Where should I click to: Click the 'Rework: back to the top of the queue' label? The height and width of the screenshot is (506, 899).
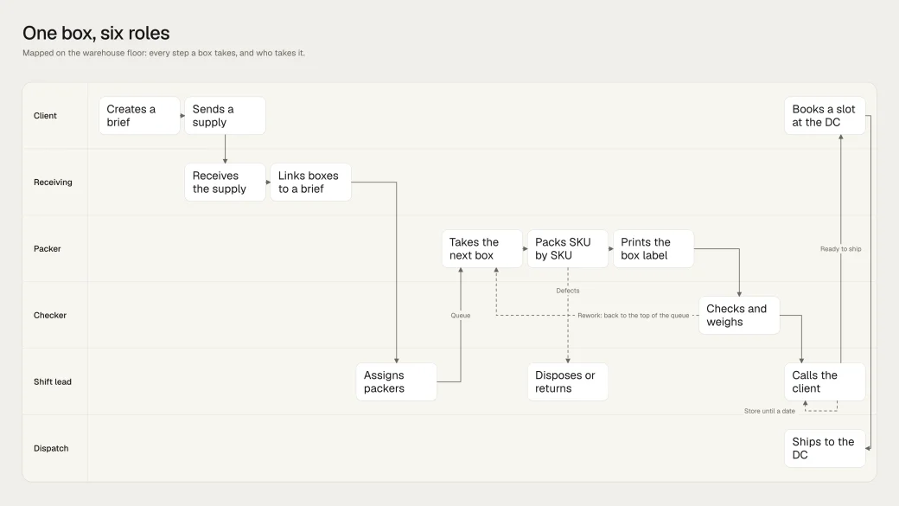(x=633, y=315)
